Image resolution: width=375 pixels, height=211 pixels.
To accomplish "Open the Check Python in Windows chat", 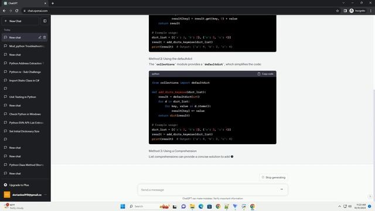I will (x=25, y=114).
